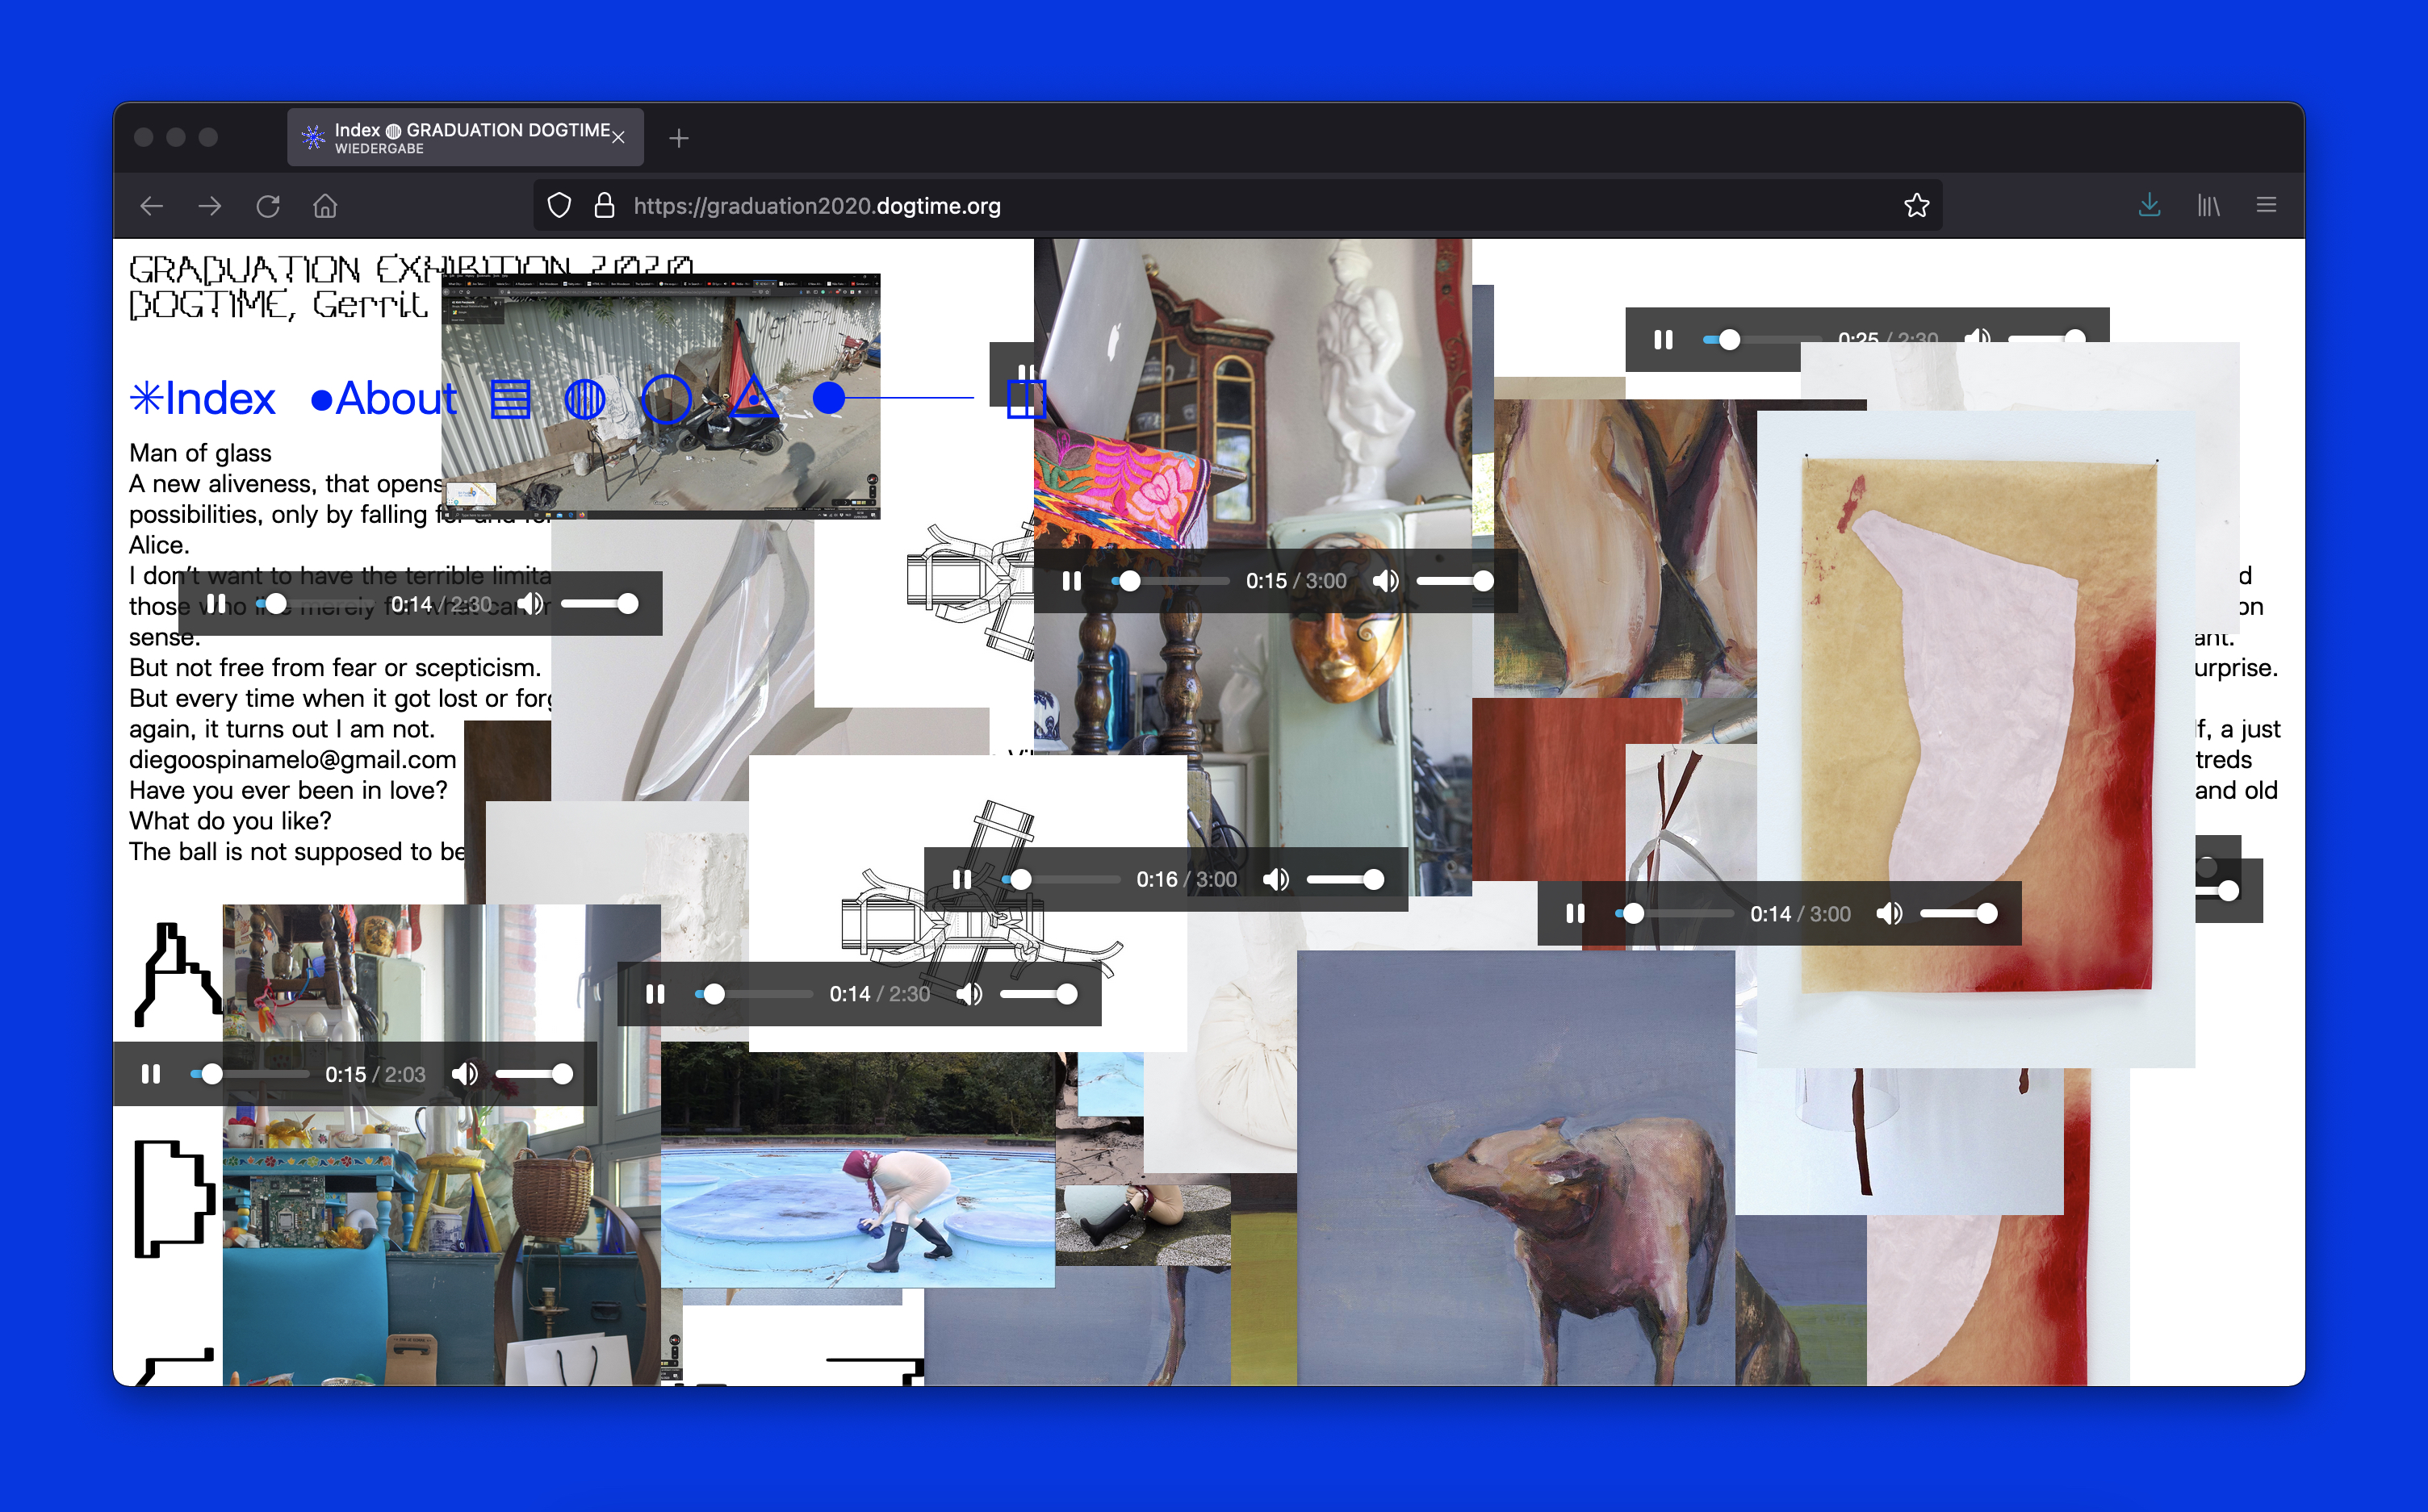This screenshot has height=1512, width=2428.
Task: Open the Firefox hamburger application menu
Action: pos(2266,206)
